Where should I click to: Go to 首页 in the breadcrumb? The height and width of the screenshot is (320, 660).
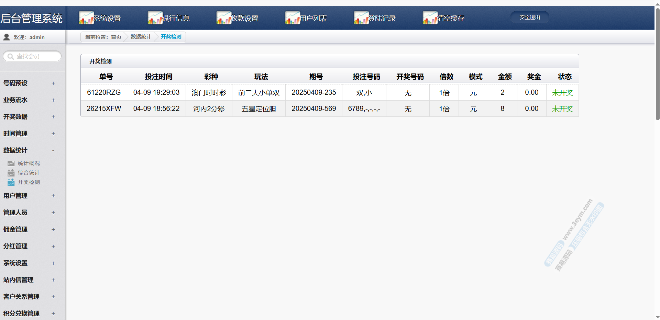(116, 37)
